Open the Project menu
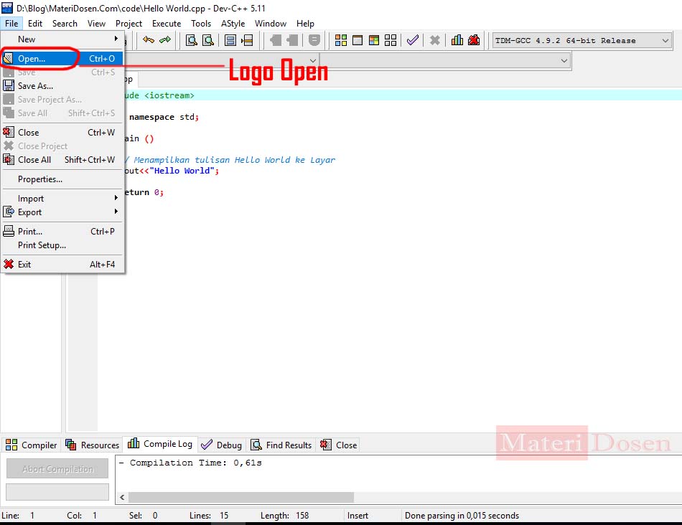Viewport: 682px width, 525px height. click(x=129, y=24)
